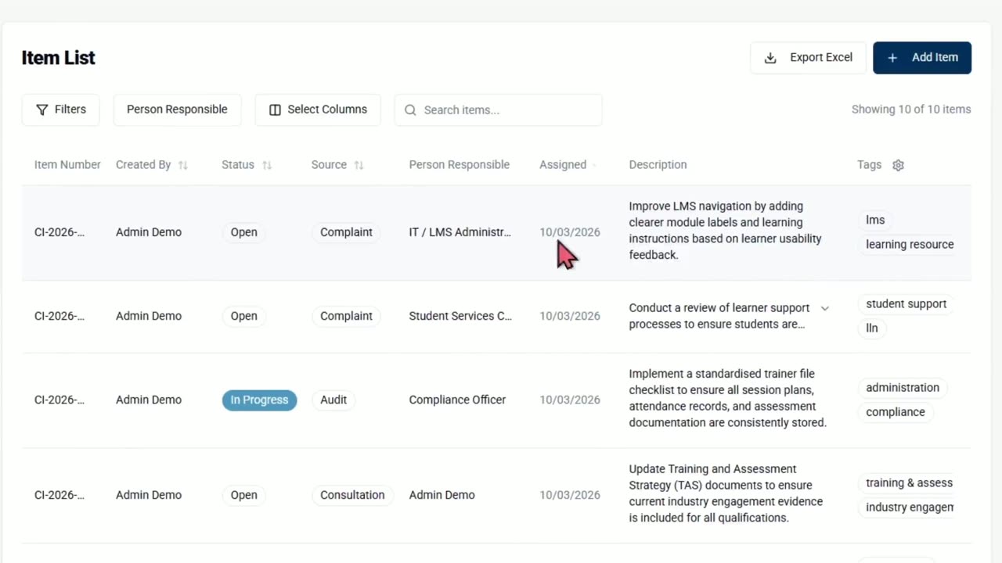Image resolution: width=1002 pixels, height=563 pixels.
Task: Open the Filters panel
Action: (60, 110)
